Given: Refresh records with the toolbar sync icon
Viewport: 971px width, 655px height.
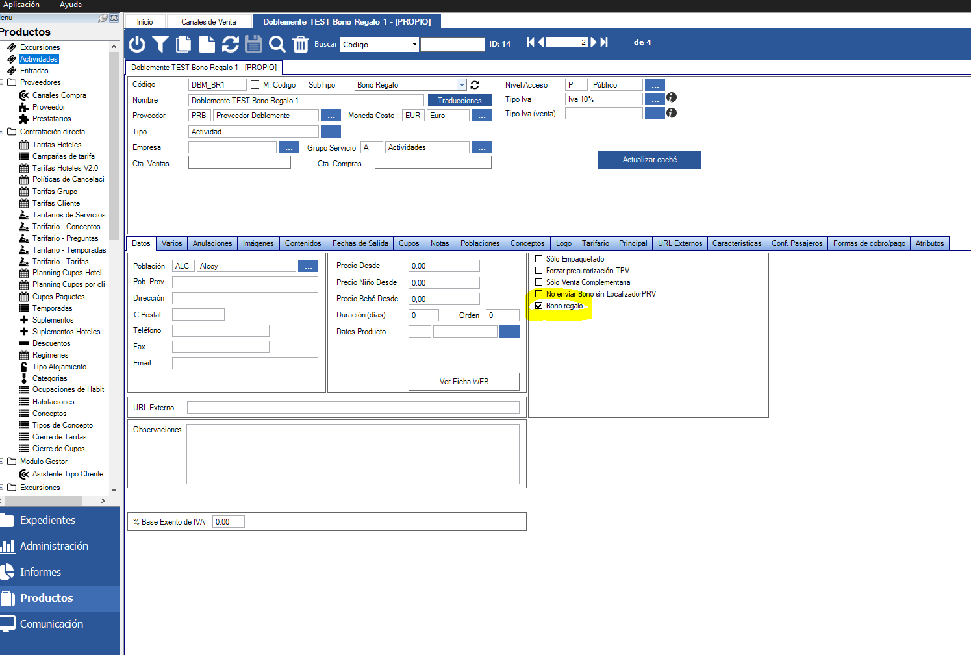Looking at the screenshot, I should click(x=230, y=44).
